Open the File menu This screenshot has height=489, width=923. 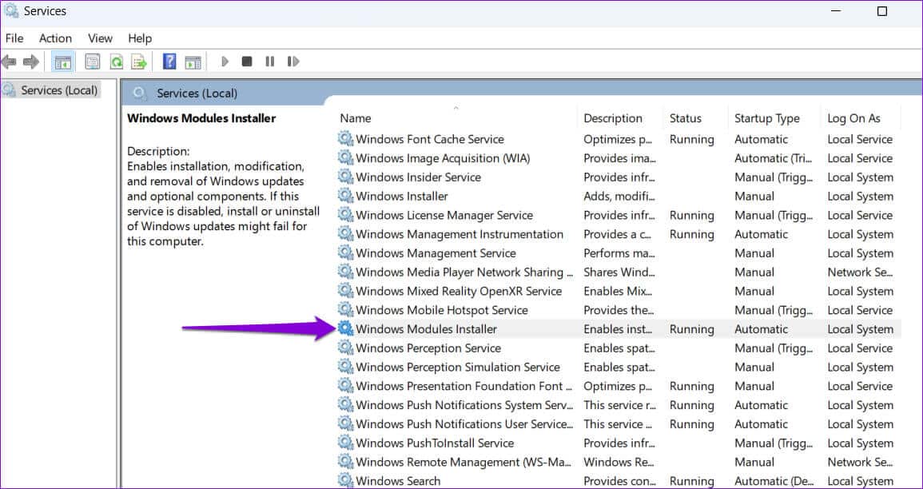point(14,38)
